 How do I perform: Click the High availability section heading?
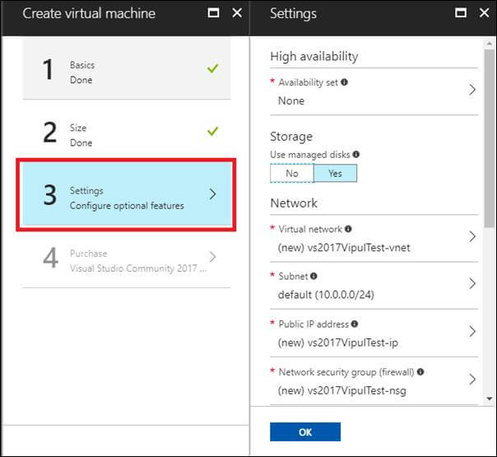[314, 57]
